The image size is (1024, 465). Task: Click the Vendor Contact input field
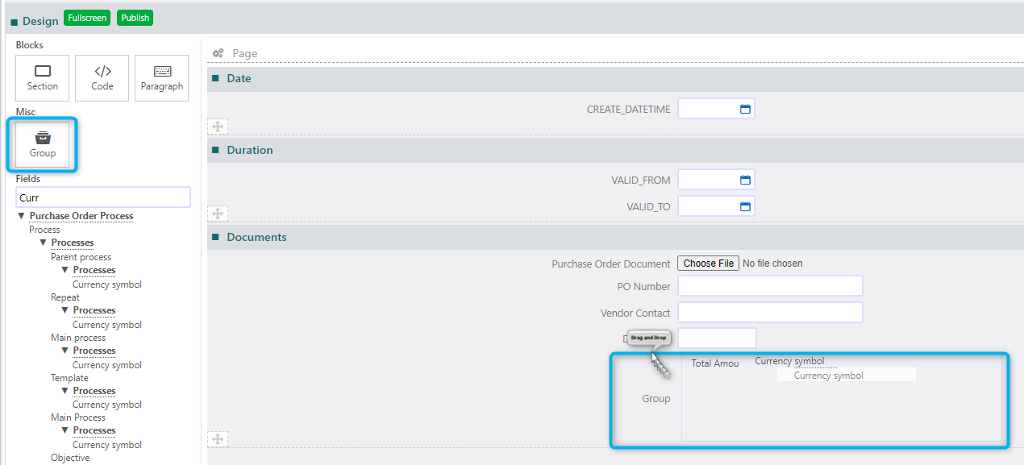pyautogui.click(x=771, y=313)
